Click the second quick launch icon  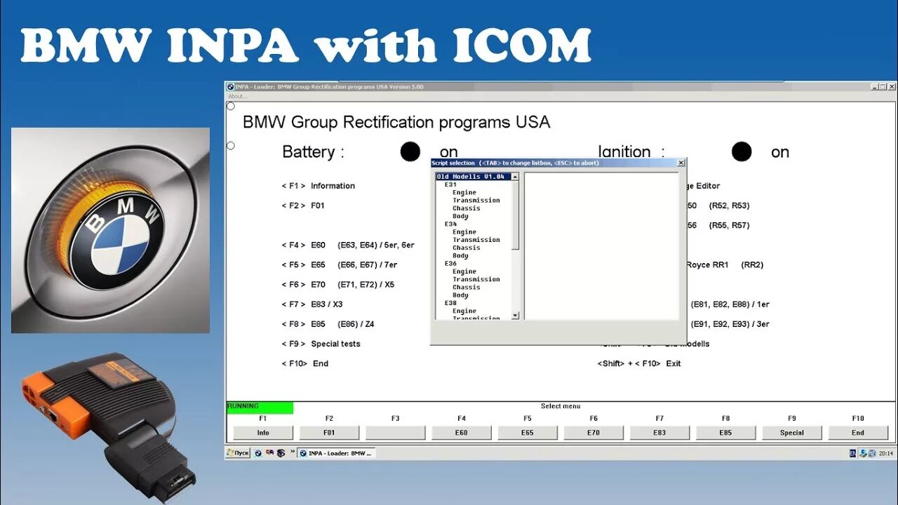pos(269,453)
